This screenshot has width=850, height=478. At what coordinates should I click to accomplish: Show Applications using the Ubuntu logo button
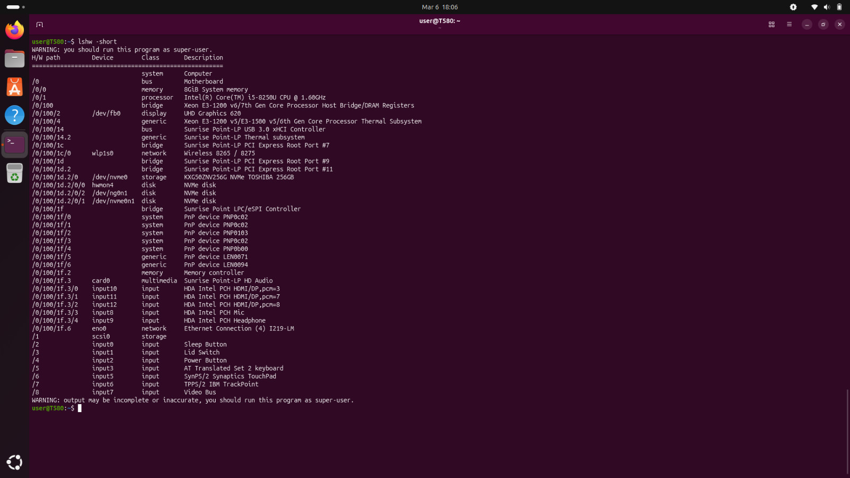15,463
